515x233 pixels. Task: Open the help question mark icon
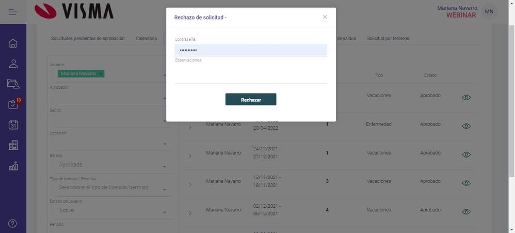point(12,224)
